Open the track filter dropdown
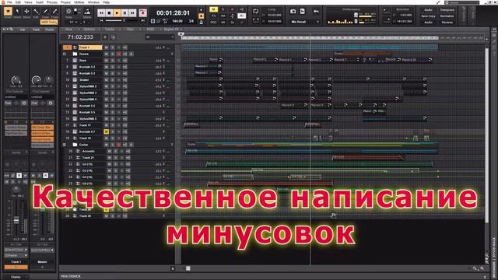The height and width of the screenshot is (280, 498). (x=160, y=37)
